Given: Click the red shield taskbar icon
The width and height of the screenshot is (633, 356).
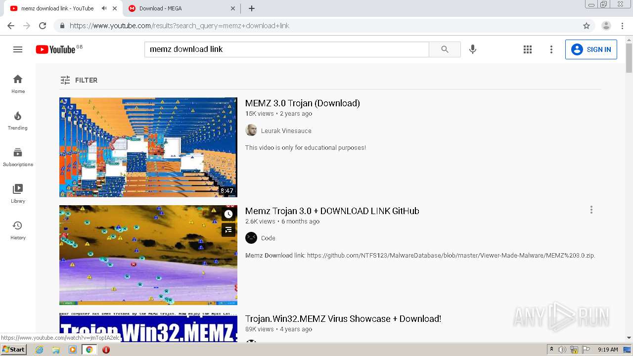Looking at the screenshot, I should click(106, 350).
